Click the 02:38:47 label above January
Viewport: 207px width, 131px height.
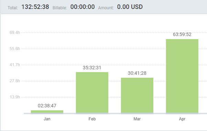(x=47, y=106)
